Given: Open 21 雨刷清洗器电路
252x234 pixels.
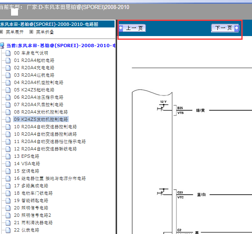Looking at the screenshot, I should 33,223.
